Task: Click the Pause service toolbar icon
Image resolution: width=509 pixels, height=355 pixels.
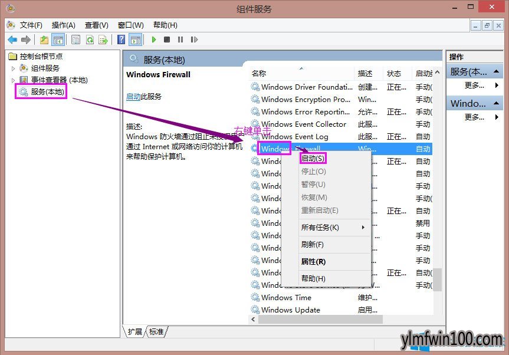Action: (180, 40)
